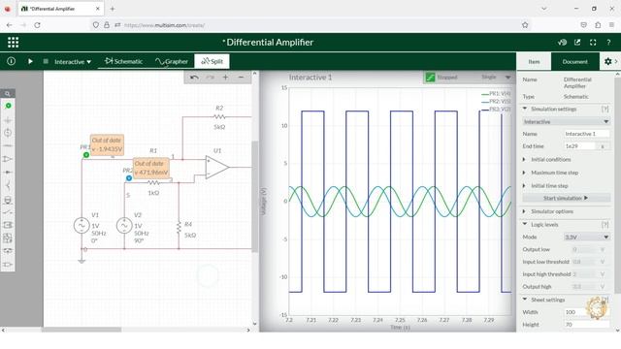Undo last schematic action

pyautogui.click(x=194, y=78)
